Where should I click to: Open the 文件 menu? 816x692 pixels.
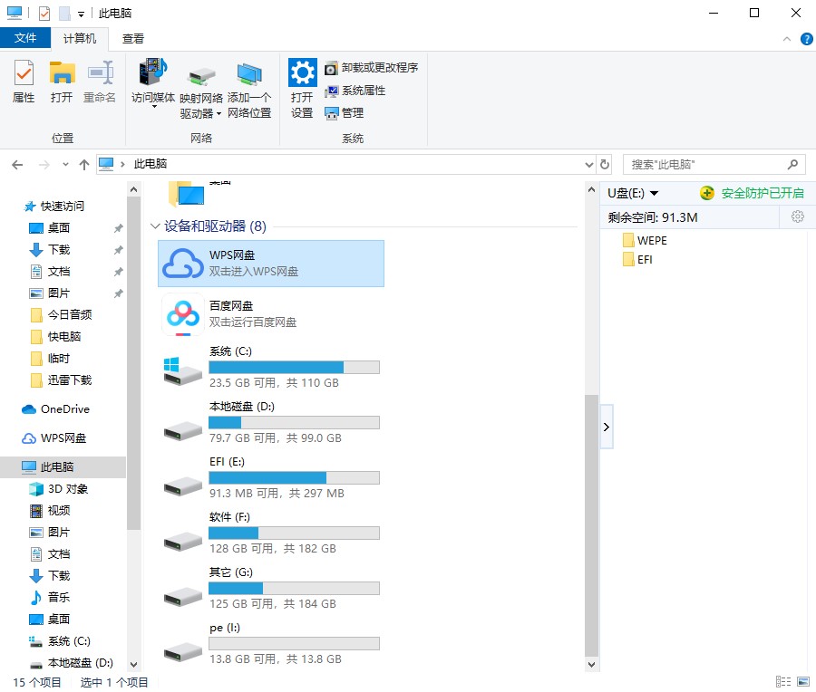26,38
